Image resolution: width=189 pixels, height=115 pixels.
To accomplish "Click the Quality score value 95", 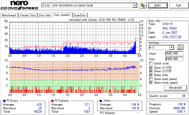I will 184,96.
